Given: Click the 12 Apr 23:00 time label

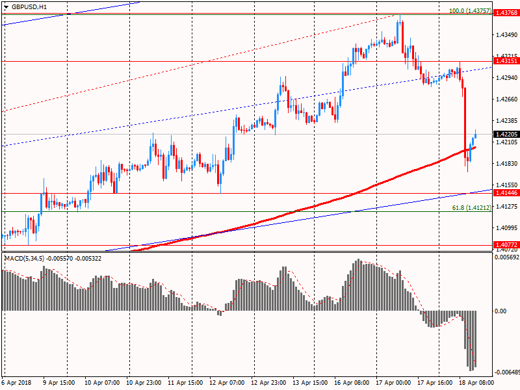Looking at the screenshot, I should click(x=268, y=383).
